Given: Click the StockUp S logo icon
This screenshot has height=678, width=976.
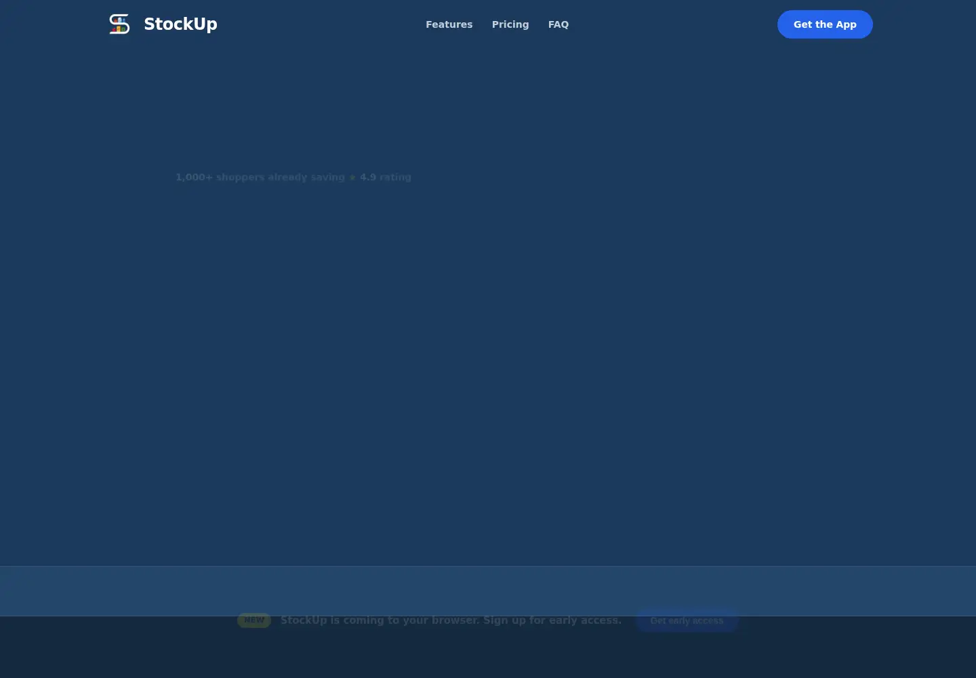Looking at the screenshot, I should [x=119, y=24].
